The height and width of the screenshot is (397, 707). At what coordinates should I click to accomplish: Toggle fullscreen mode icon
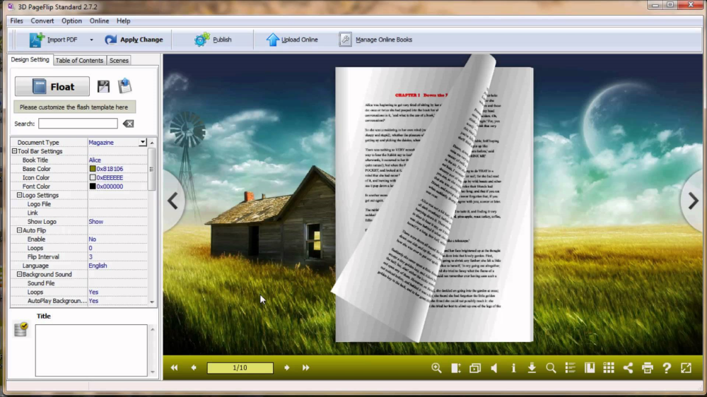686,368
